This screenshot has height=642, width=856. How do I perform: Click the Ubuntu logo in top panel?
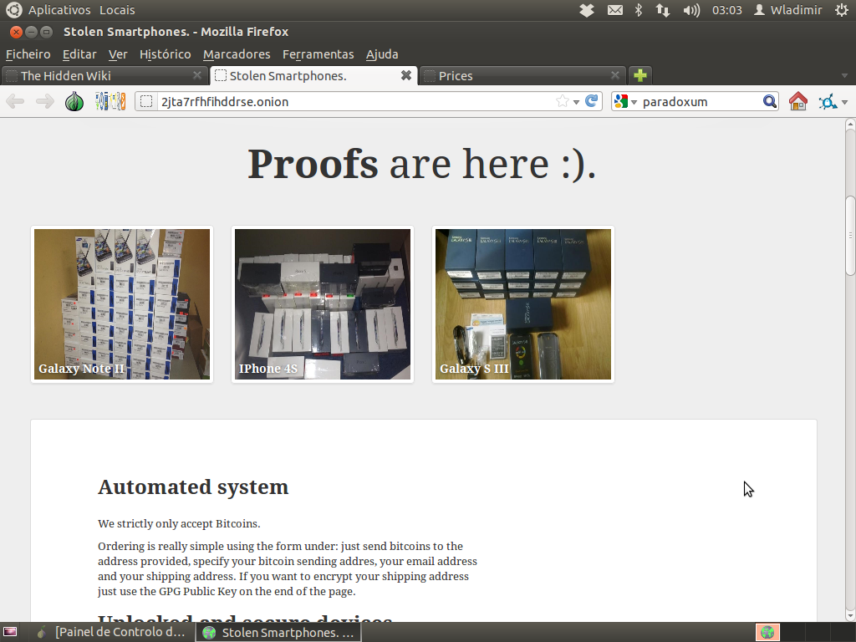point(13,10)
